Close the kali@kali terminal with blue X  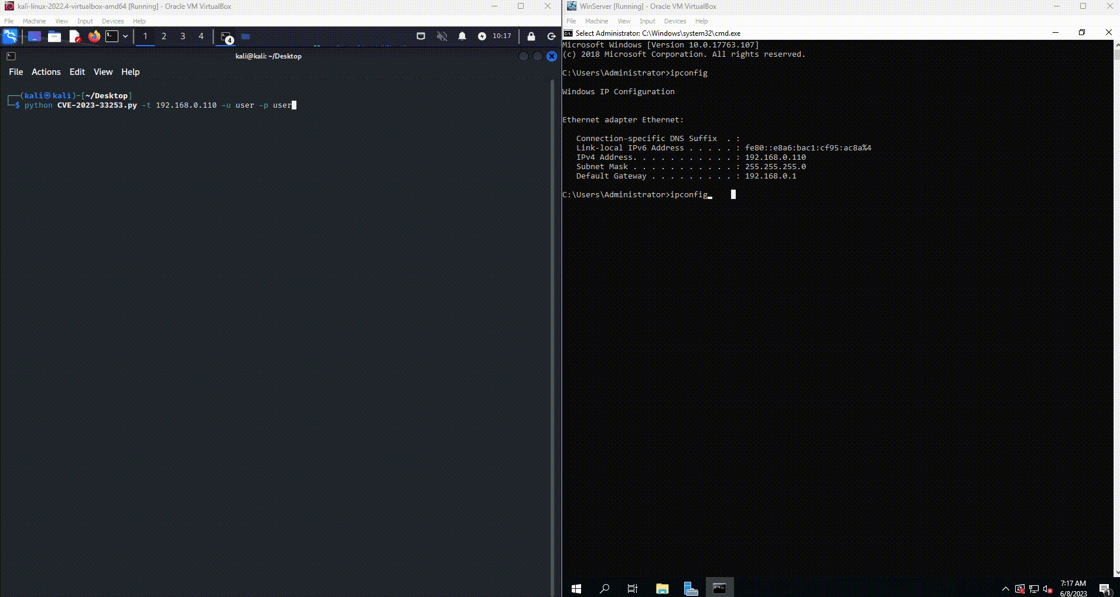pyautogui.click(x=552, y=56)
